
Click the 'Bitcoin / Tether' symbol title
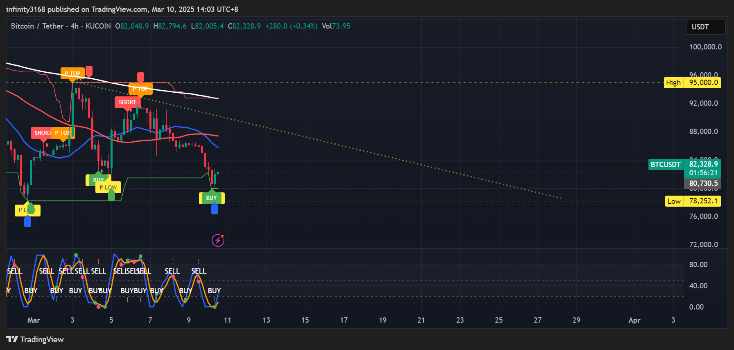(37, 26)
